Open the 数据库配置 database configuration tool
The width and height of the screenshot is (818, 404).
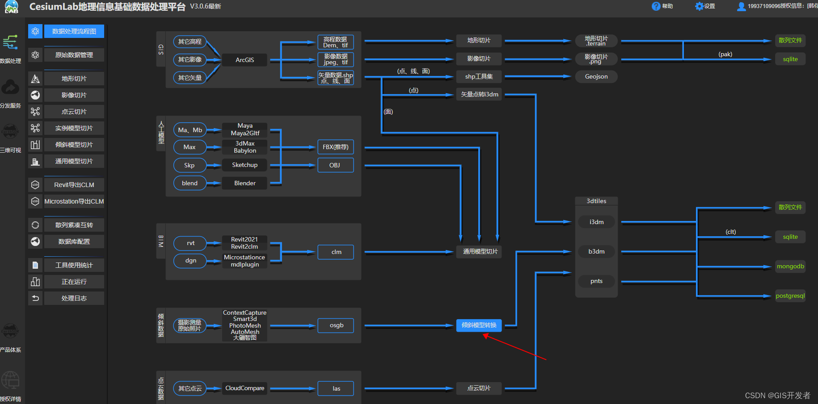point(74,241)
